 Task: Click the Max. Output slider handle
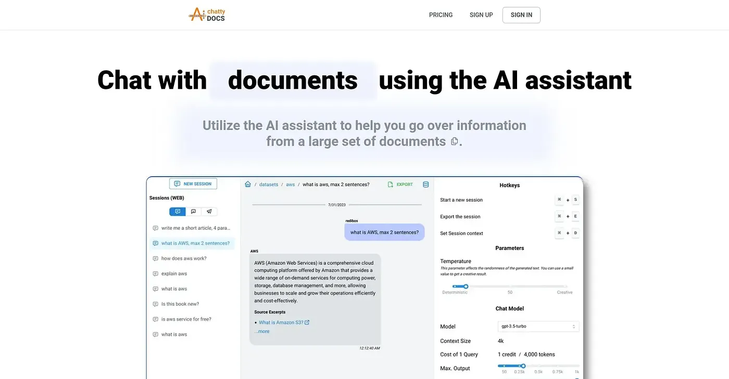(x=523, y=367)
